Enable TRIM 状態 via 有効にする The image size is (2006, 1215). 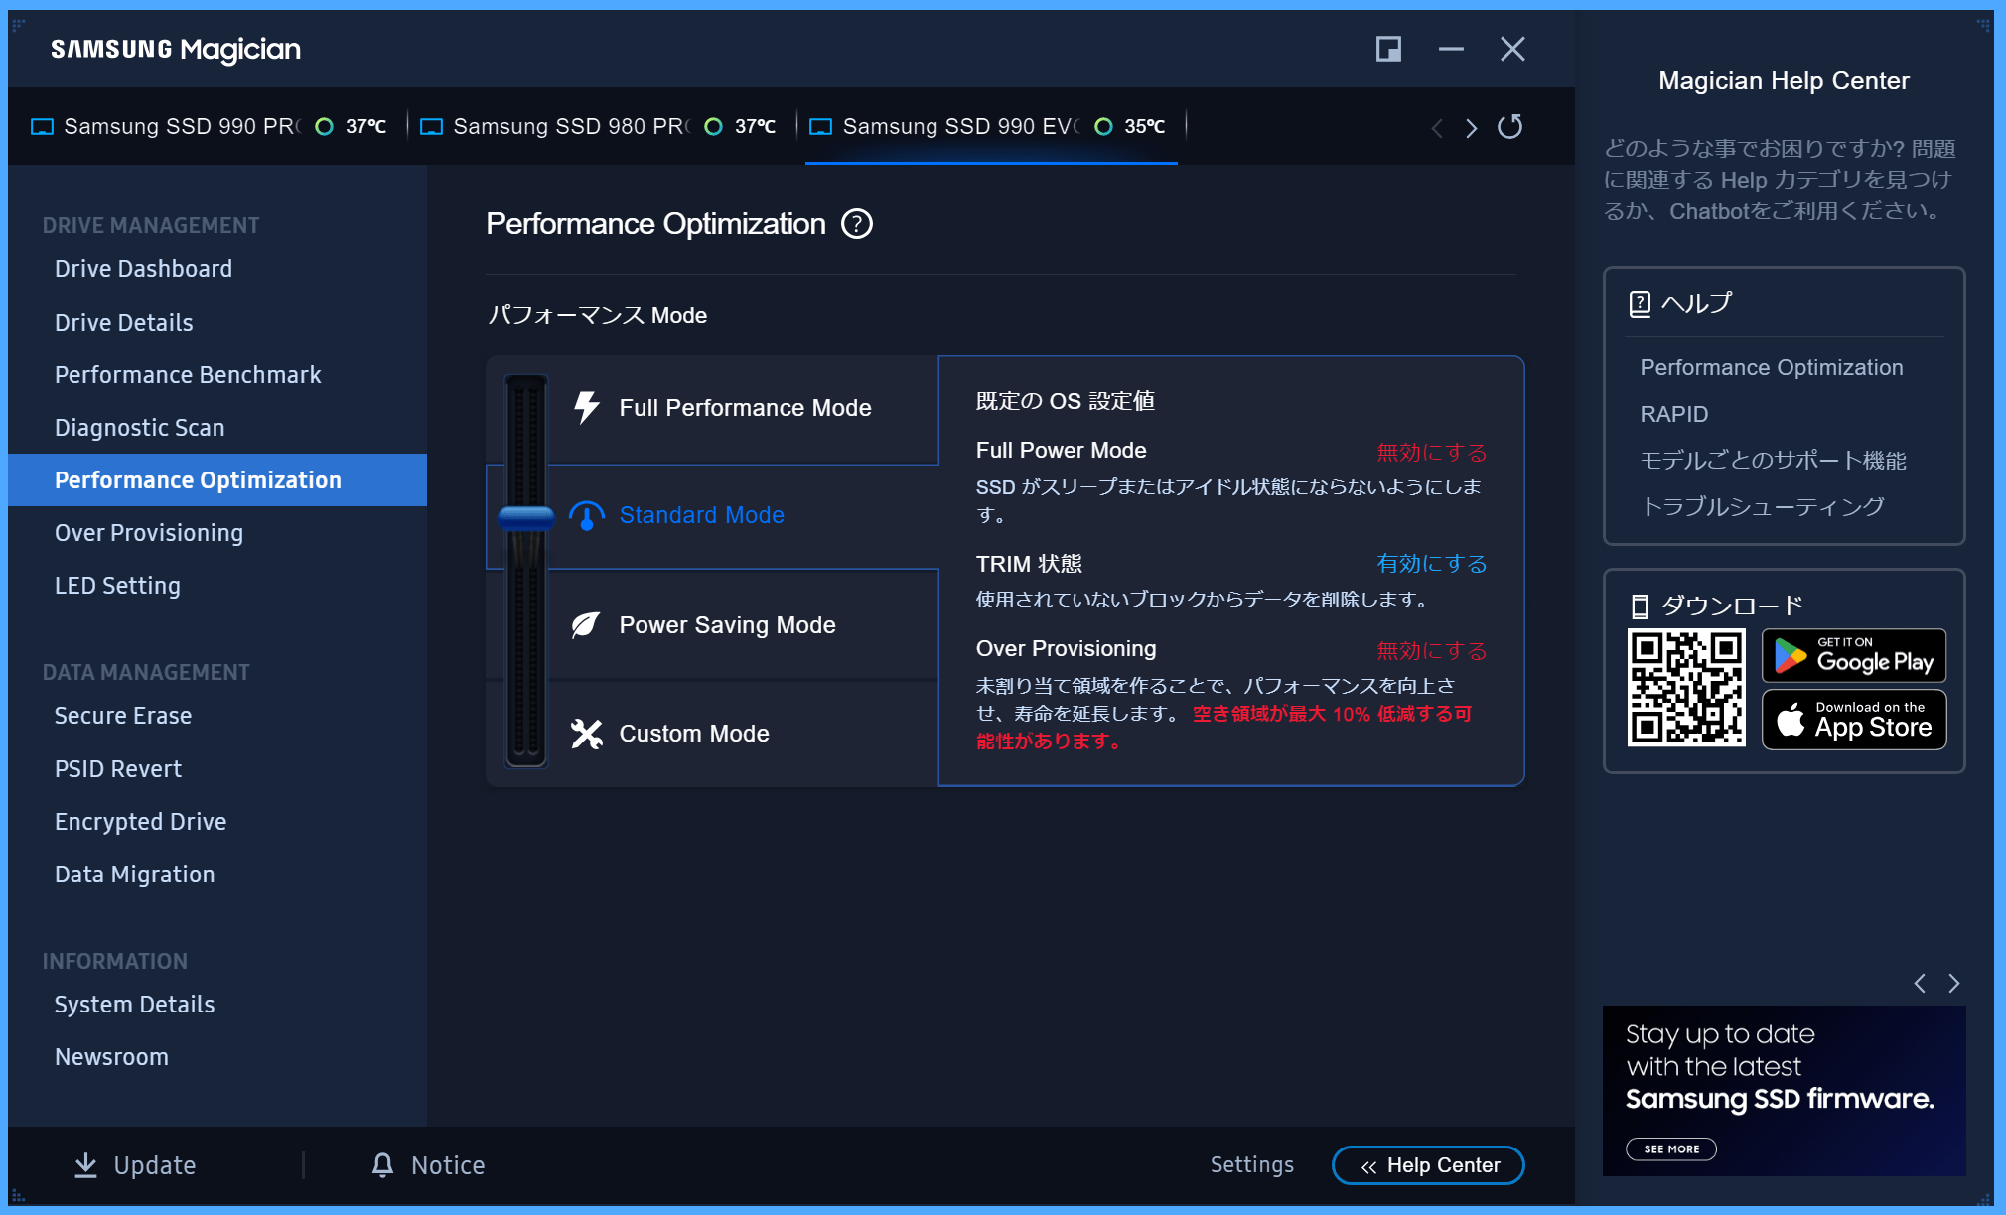[x=1431, y=563]
